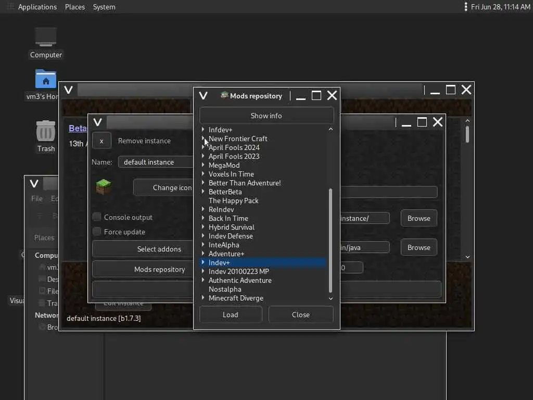This screenshot has height=400, width=533.
Task: Expand the Infdev+ tree row
Action: [x=203, y=130]
